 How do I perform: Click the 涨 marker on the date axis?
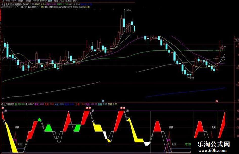click(x=217, y=101)
